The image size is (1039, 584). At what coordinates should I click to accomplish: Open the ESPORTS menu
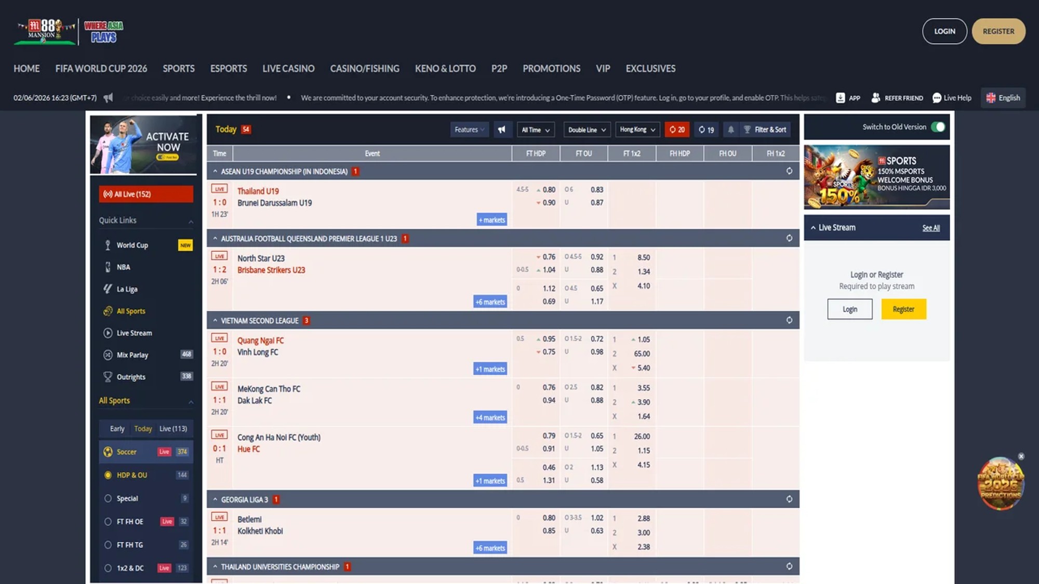coord(229,69)
